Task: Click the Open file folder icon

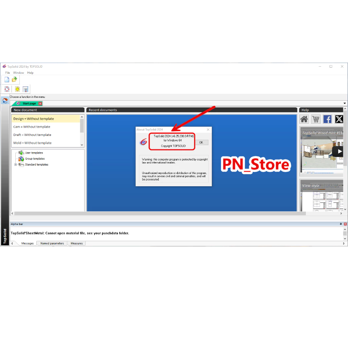Action: [x=14, y=80]
